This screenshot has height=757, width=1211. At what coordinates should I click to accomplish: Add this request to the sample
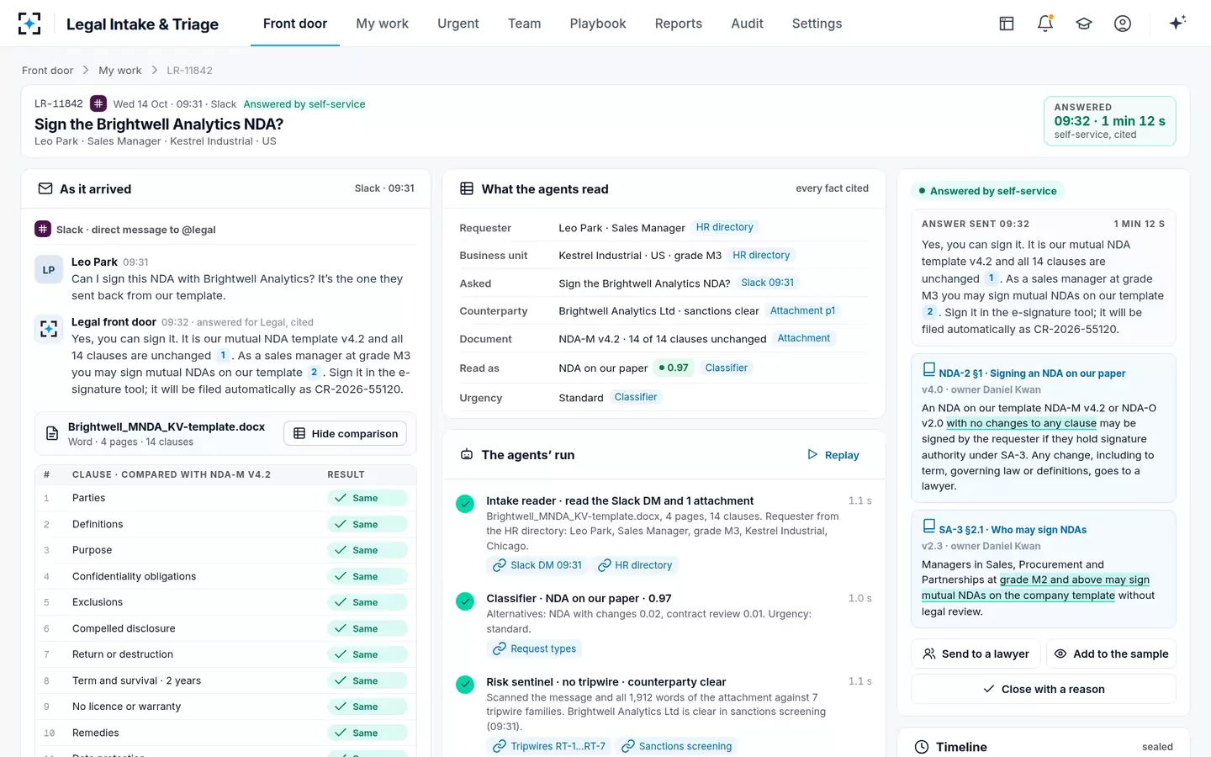coord(1111,654)
